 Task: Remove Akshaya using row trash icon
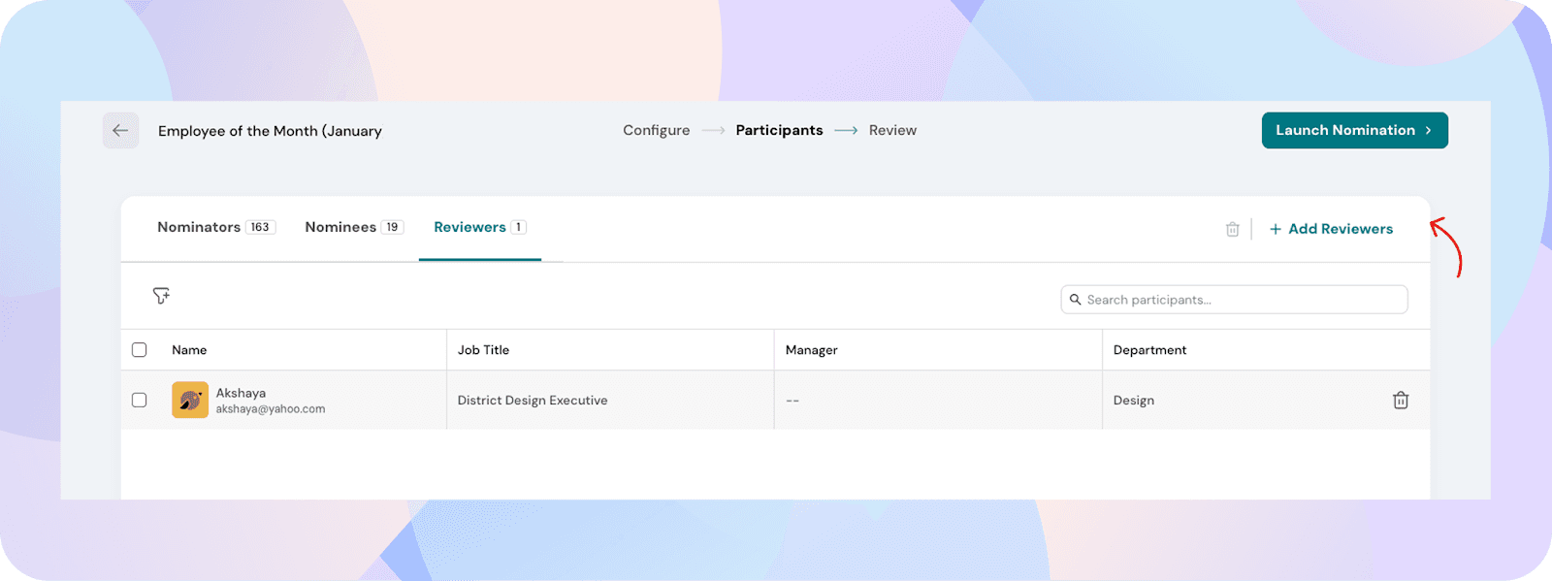point(1401,400)
